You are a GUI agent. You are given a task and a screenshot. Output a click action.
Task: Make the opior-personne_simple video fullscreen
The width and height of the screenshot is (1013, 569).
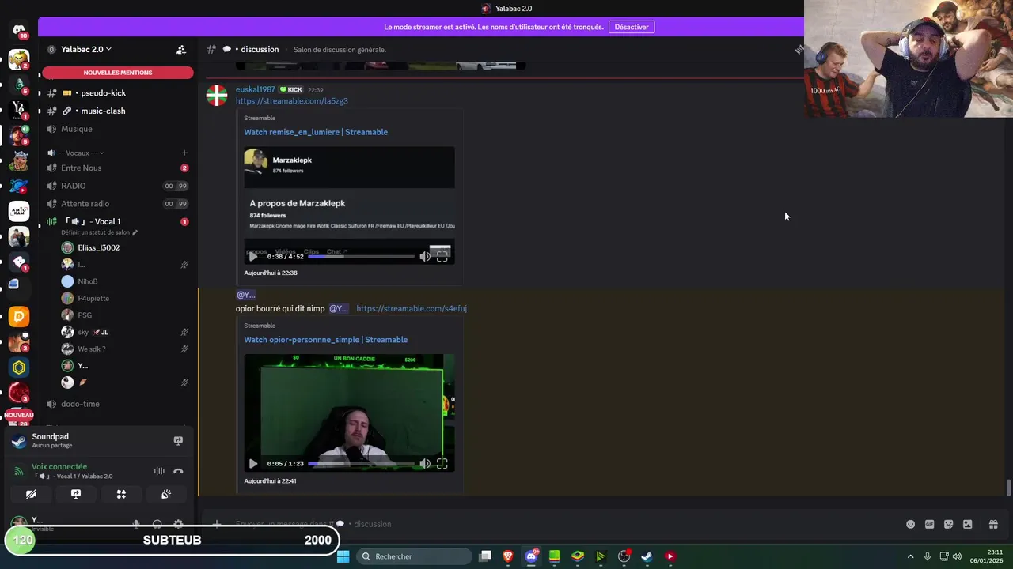coord(442,464)
